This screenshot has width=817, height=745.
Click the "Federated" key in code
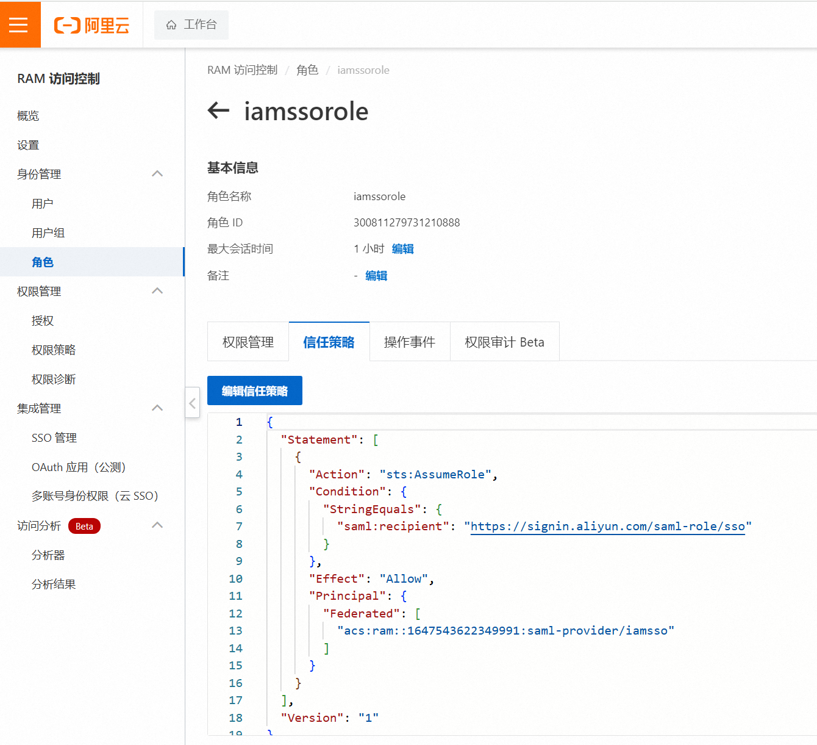(x=362, y=614)
